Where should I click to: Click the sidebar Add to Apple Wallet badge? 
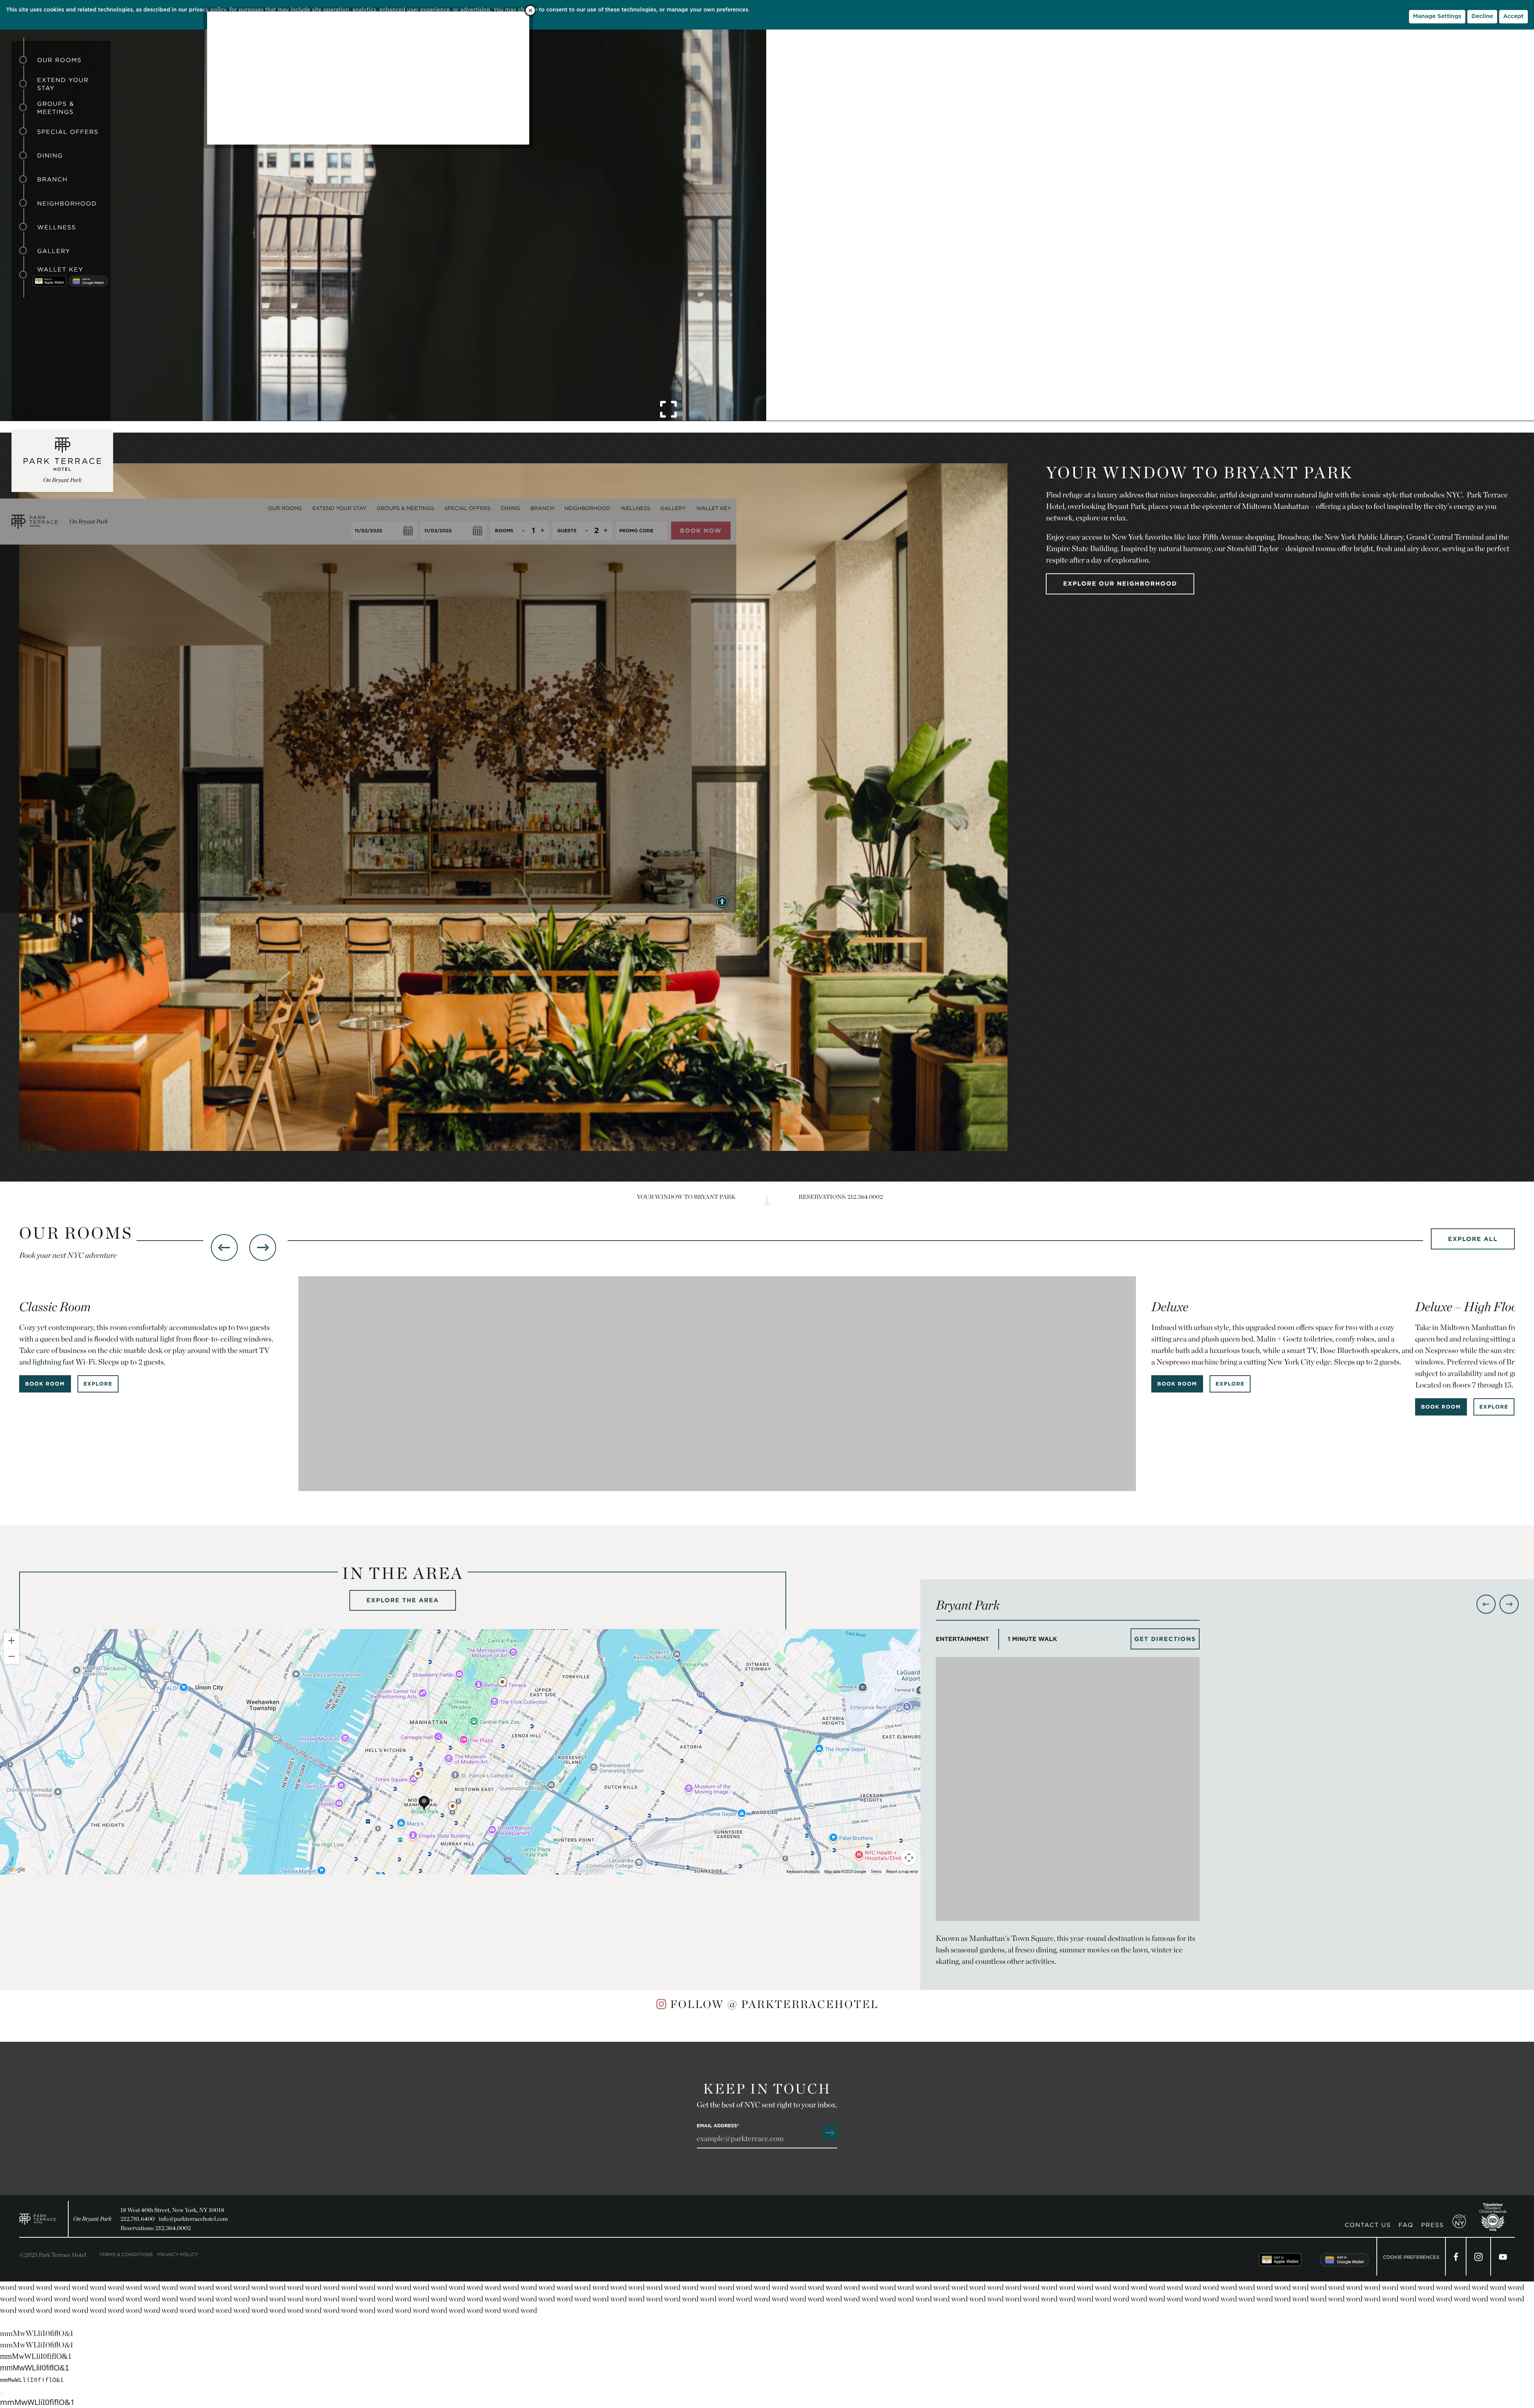[50, 282]
